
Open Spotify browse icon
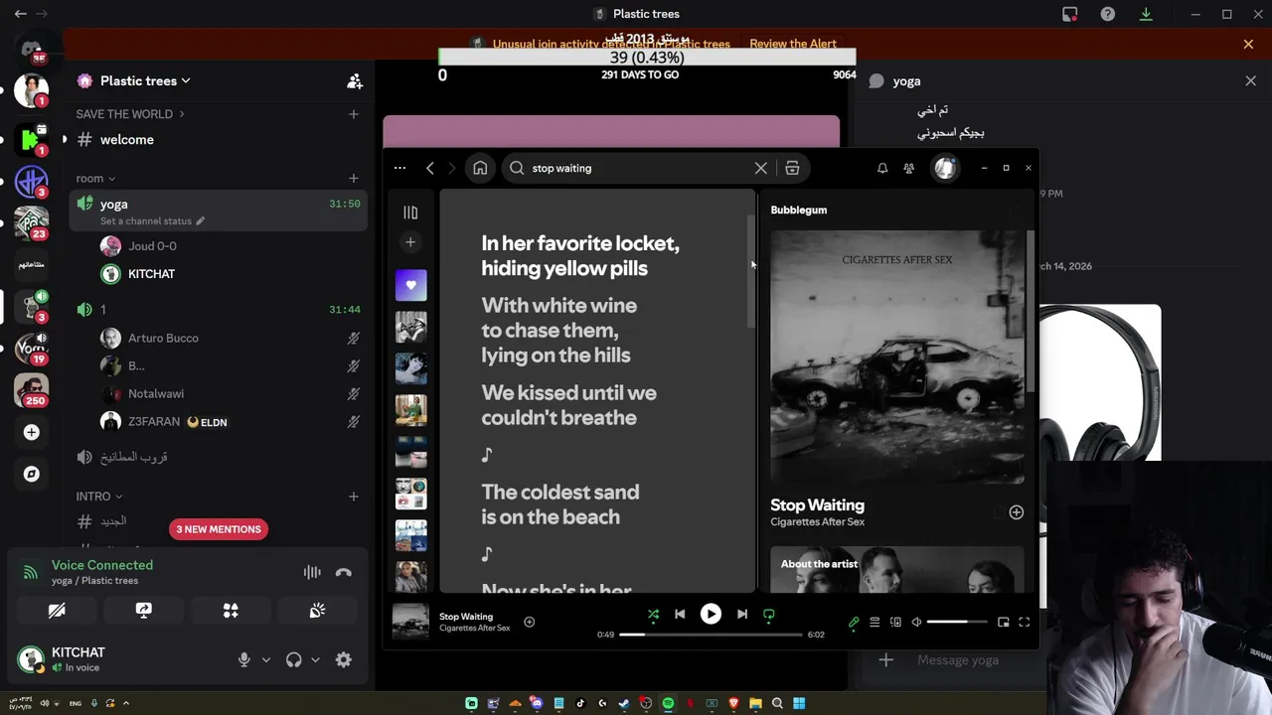792,169
